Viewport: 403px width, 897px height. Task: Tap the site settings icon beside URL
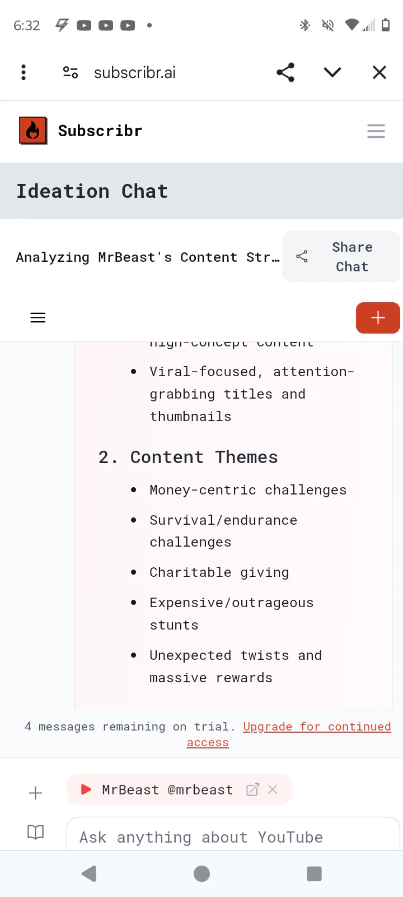[71, 72]
